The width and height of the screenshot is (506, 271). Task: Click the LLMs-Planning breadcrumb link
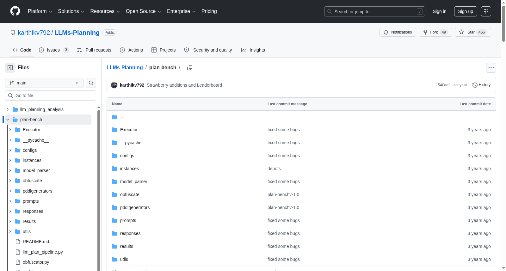pos(125,68)
